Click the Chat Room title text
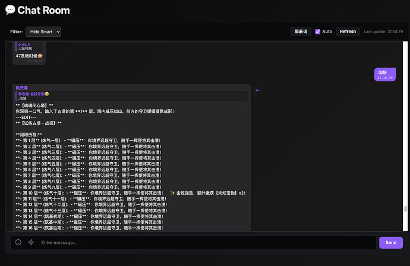 pyautogui.click(x=43, y=10)
